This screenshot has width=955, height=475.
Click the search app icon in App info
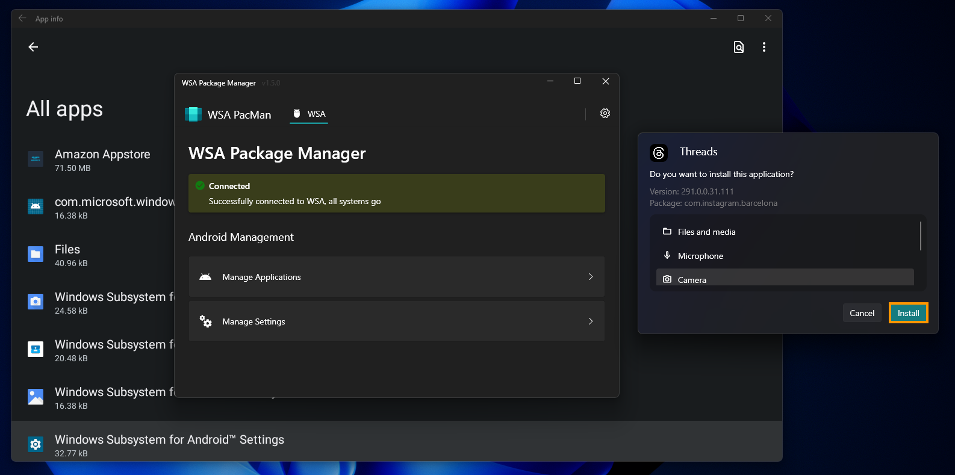pyautogui.click(x=739, y=47)
